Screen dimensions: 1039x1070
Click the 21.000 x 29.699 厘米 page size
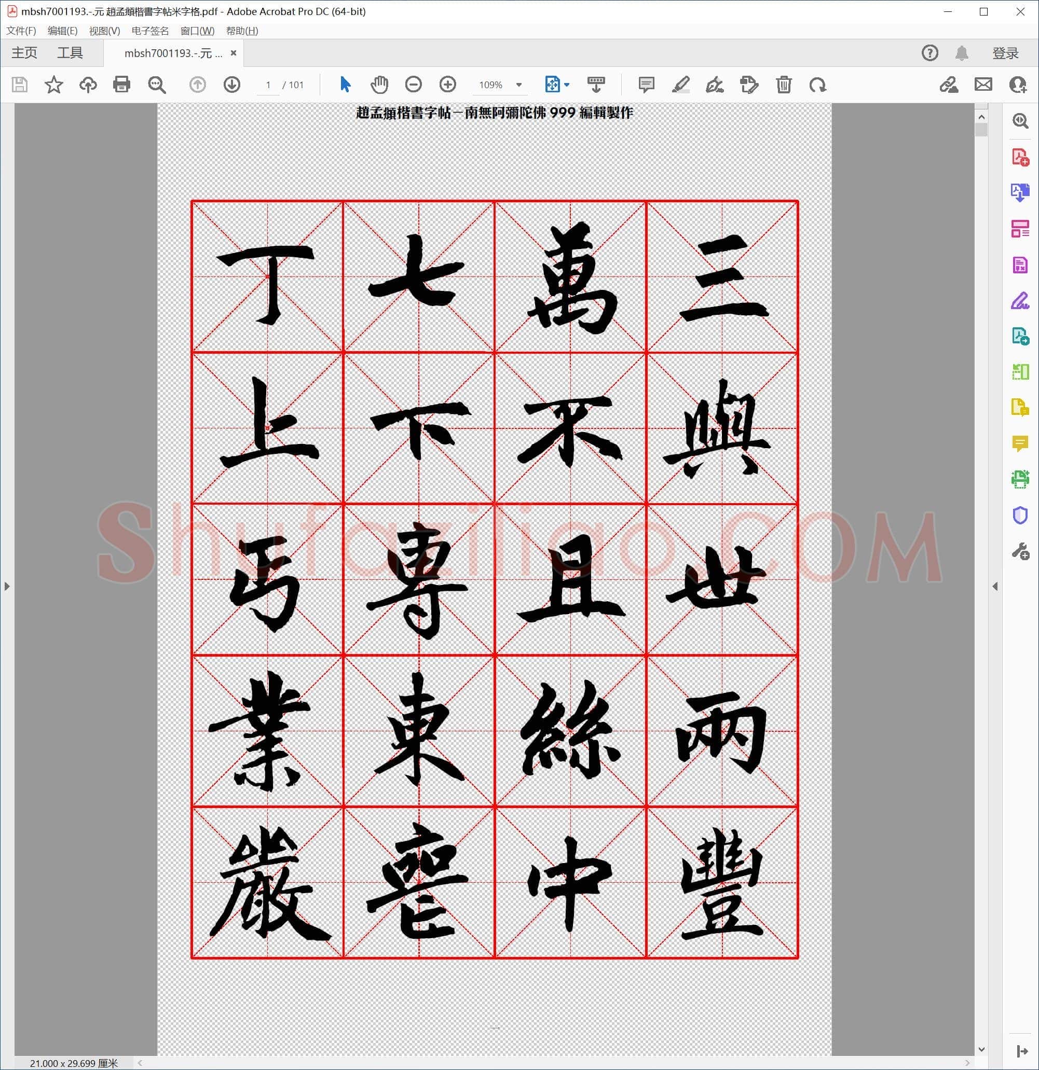click(x=74, y=1063)
